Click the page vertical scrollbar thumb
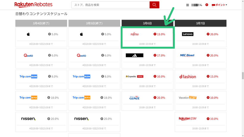The height and width of the screenshot is (137, 244). [243, 76]
